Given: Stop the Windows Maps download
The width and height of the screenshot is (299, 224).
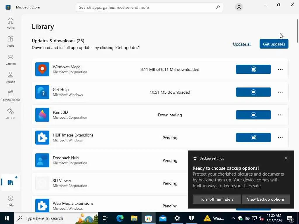Looking at the screenshot, I should 253,69.
